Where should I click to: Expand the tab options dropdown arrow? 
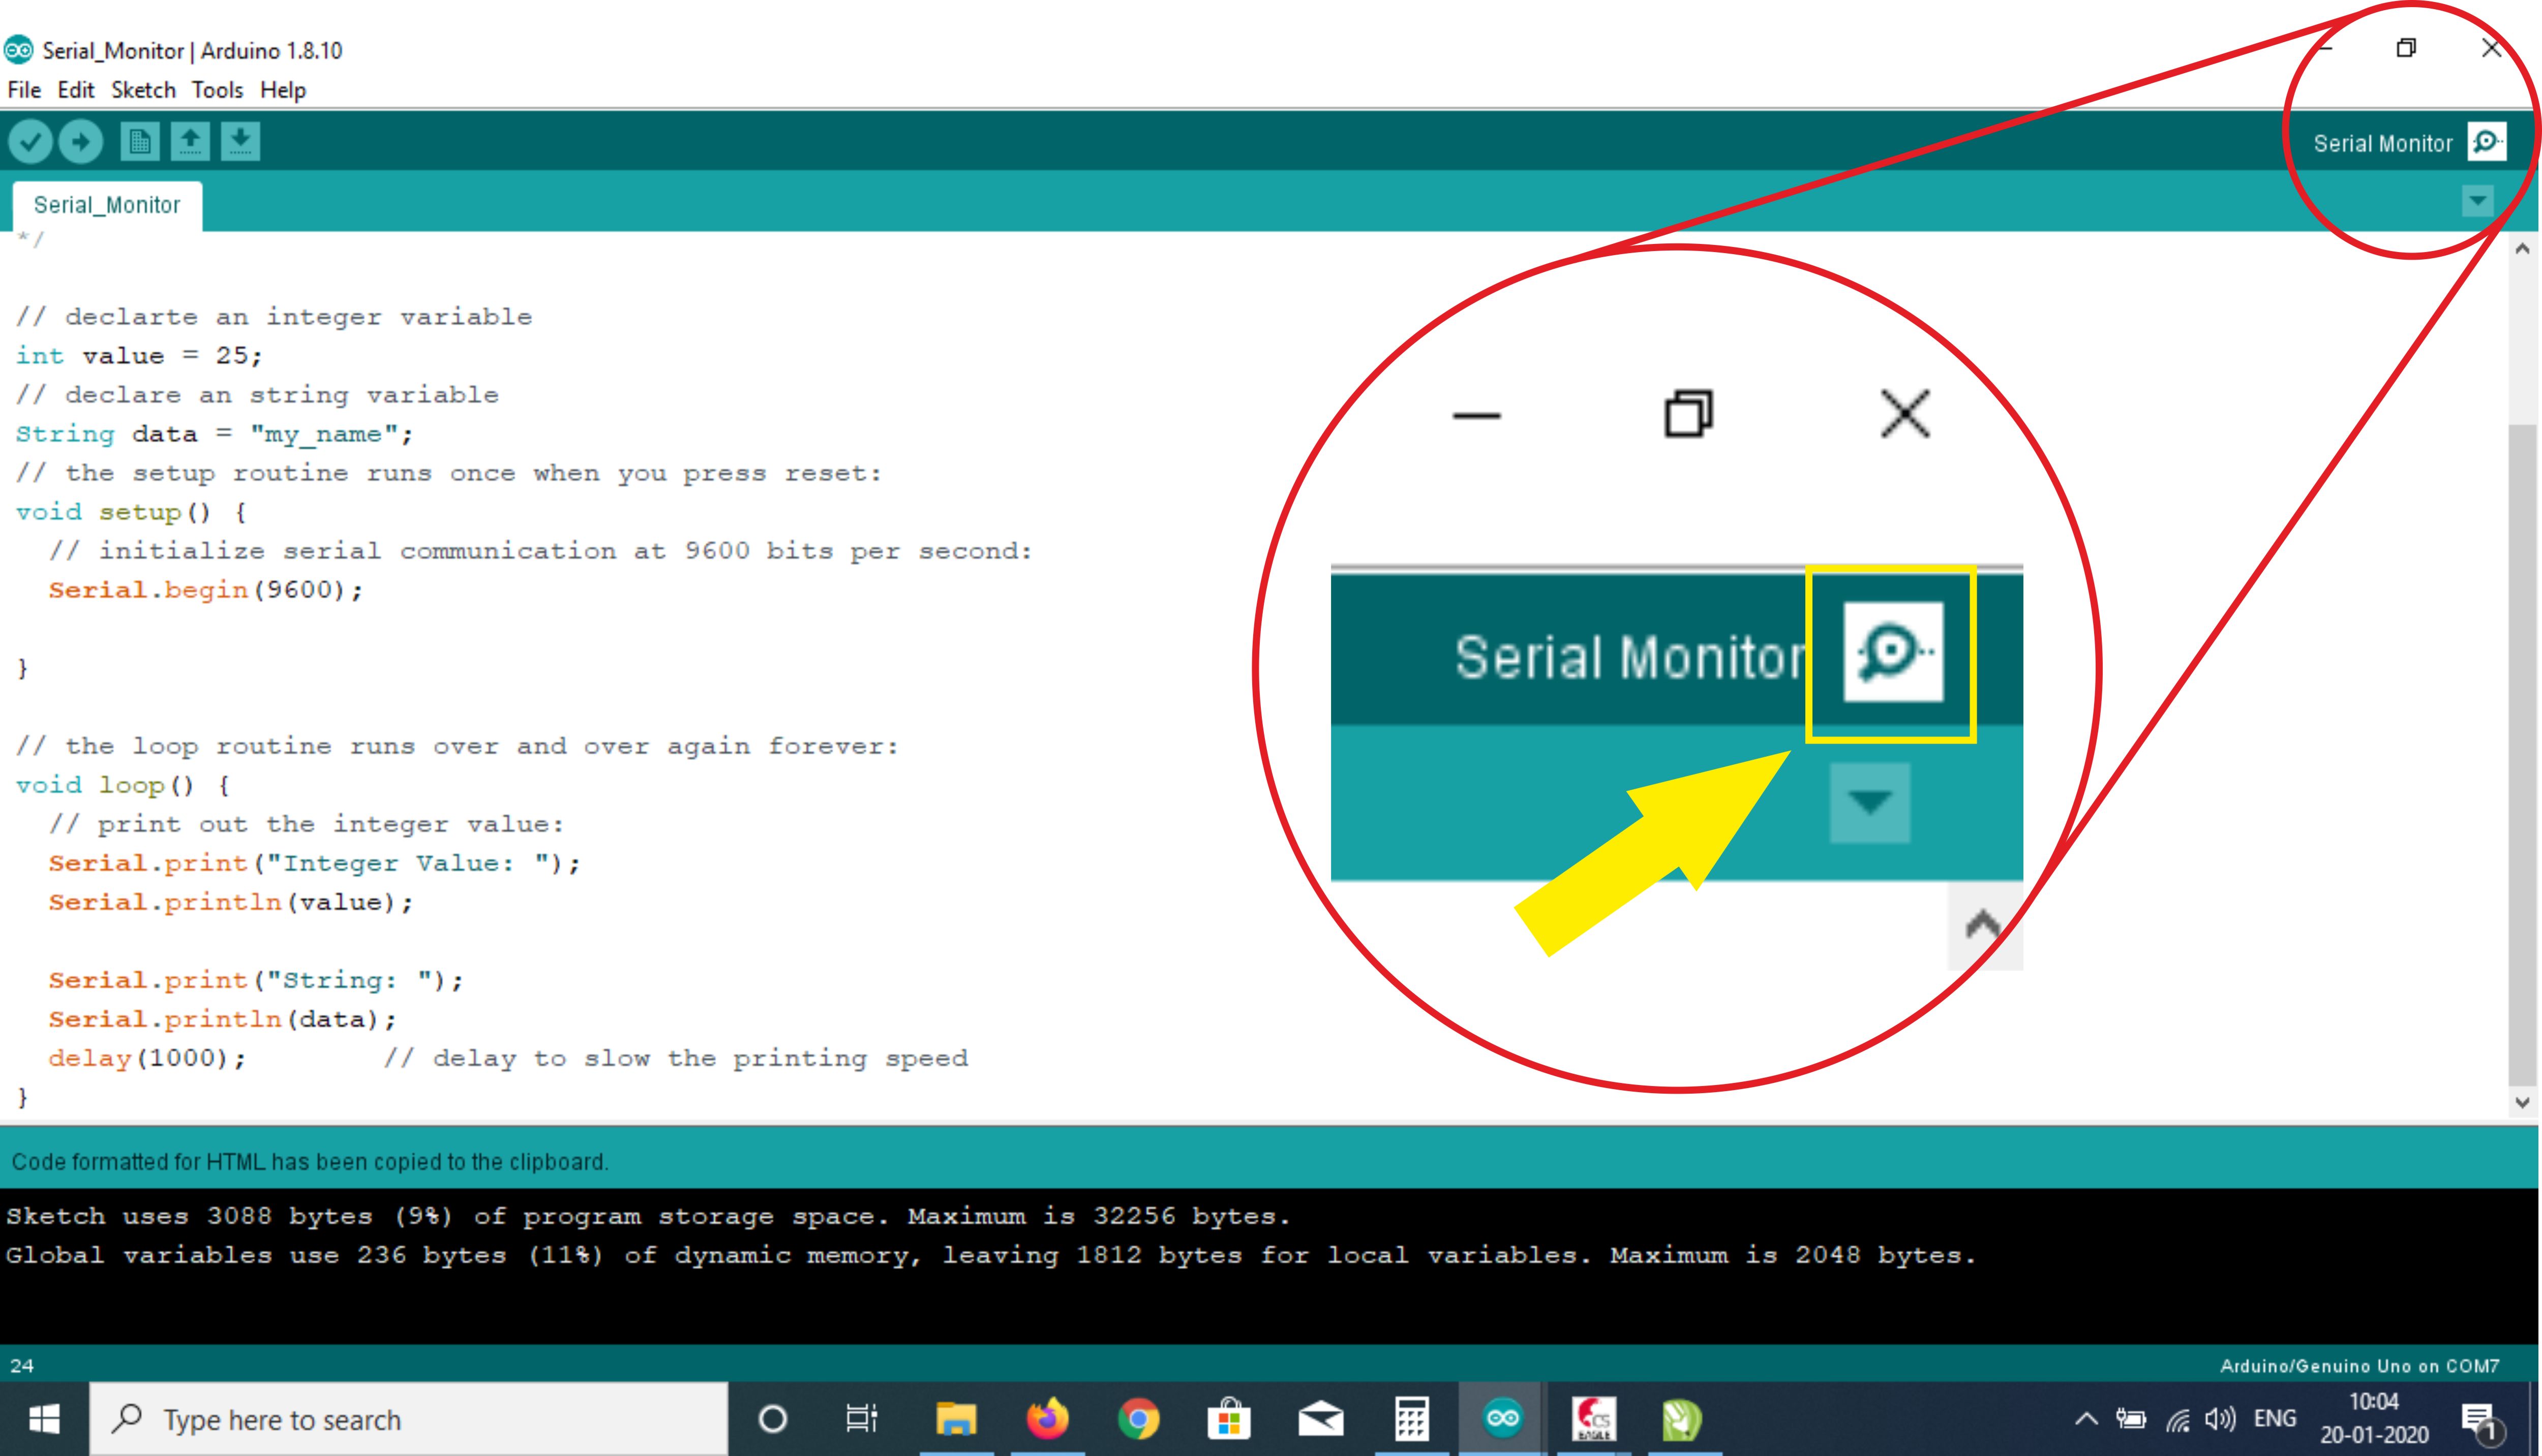(x=2477, y=201)
